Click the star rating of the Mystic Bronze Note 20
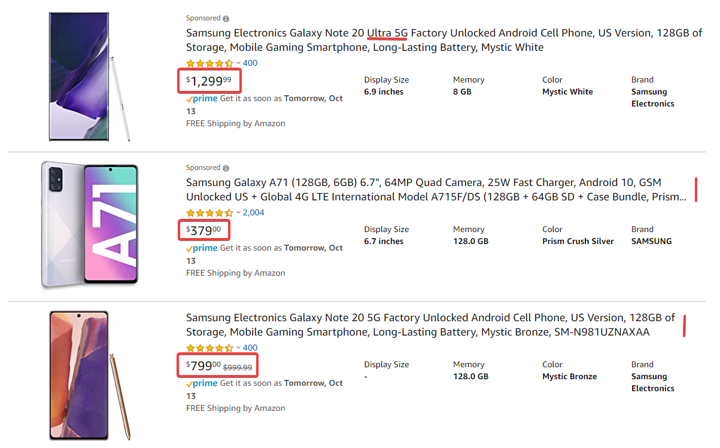The image size is (720, 448). [x=209, y=348]
